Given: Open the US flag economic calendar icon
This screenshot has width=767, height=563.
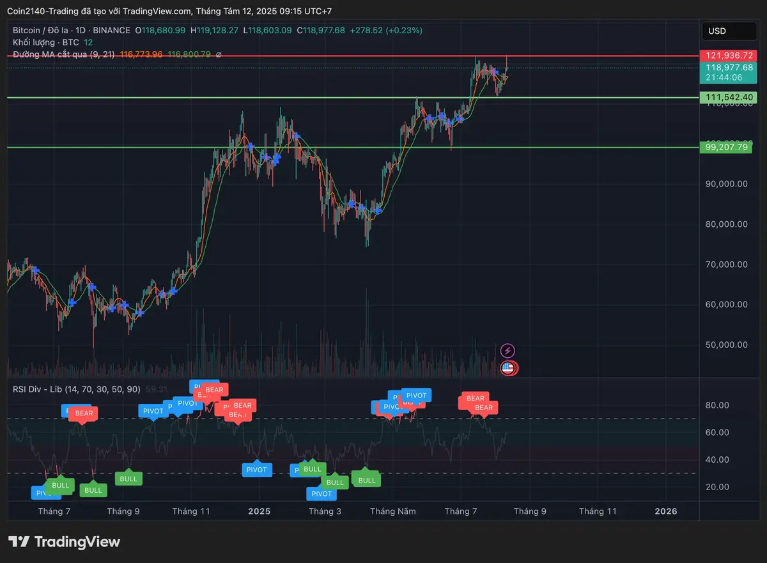Looking at the screenshot, I should click(x=508, y=367).
